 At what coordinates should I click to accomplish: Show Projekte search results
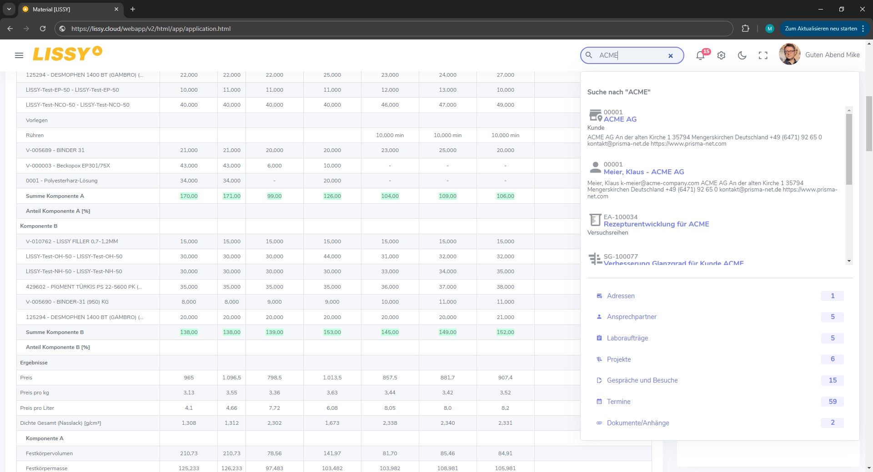pos(619,359)
